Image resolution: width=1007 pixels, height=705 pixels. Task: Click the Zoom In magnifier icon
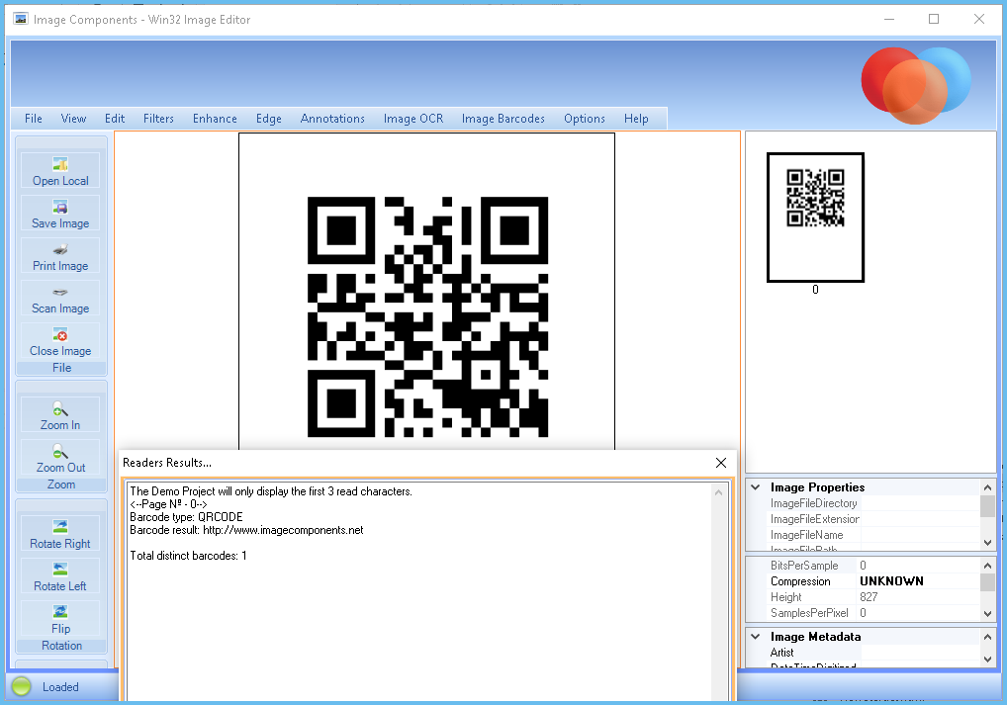[60, 408]
